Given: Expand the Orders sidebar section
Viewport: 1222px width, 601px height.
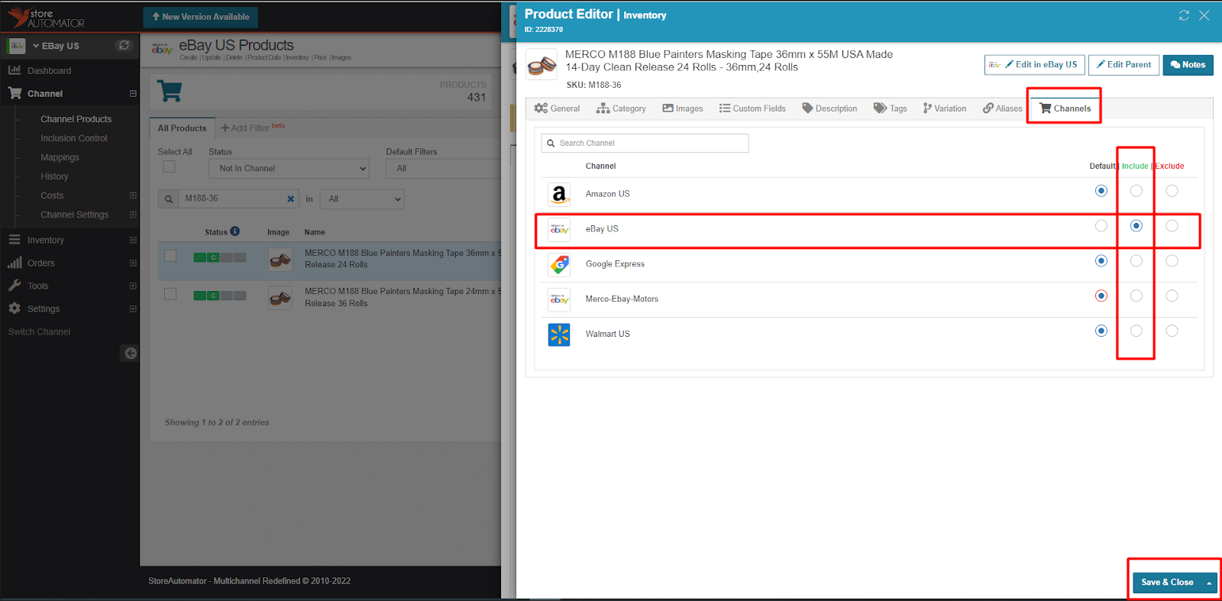Looking at the screenshot, I should click(133, 263).
